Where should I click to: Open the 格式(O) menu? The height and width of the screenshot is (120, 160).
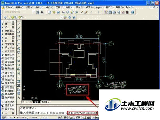click(49, 7)
